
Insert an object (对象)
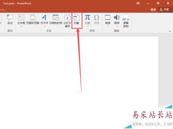(76, 19)
